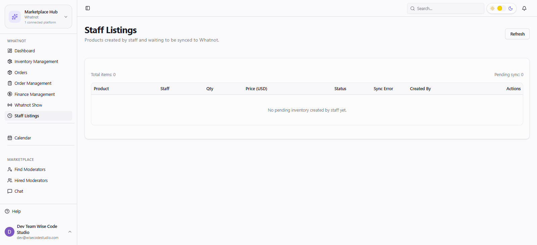Click the Sync Error column header
The height and width of the screenshot is (245, 537).
click(383, 88)
